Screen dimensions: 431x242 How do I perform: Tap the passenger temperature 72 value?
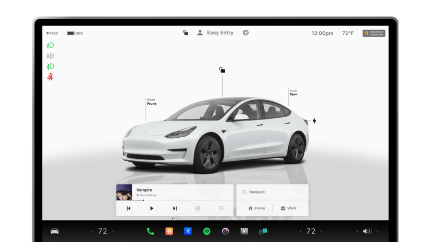[311, 231]
